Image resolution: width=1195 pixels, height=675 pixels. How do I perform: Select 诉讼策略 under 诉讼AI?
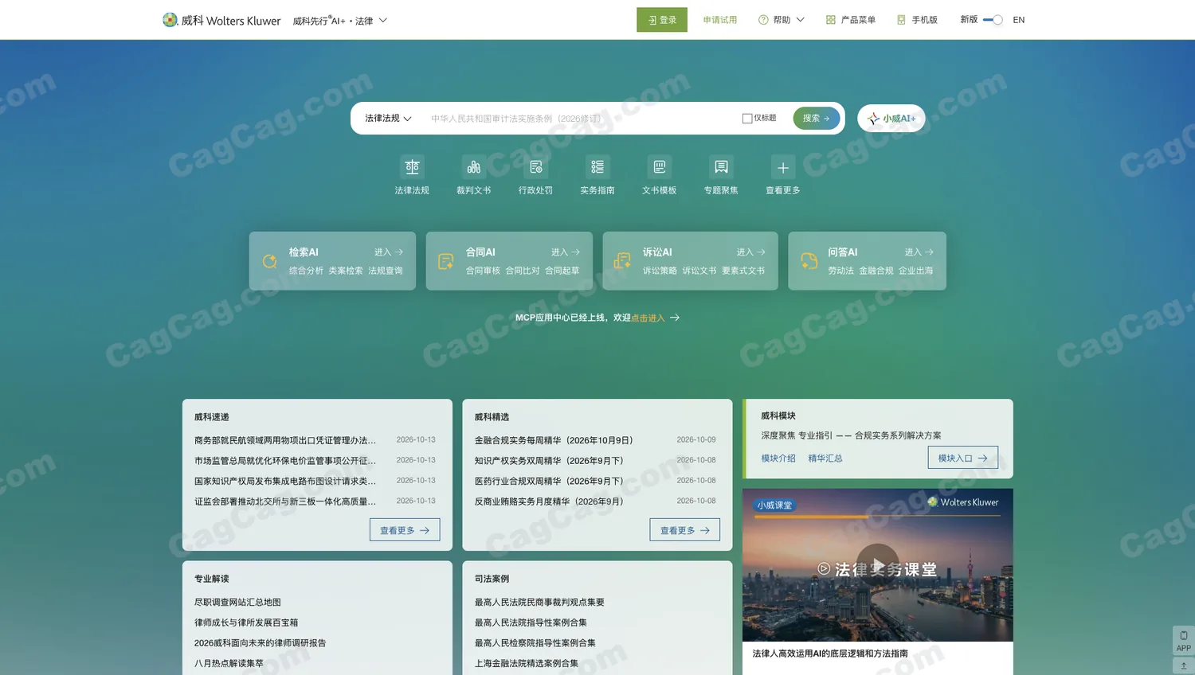660,271
